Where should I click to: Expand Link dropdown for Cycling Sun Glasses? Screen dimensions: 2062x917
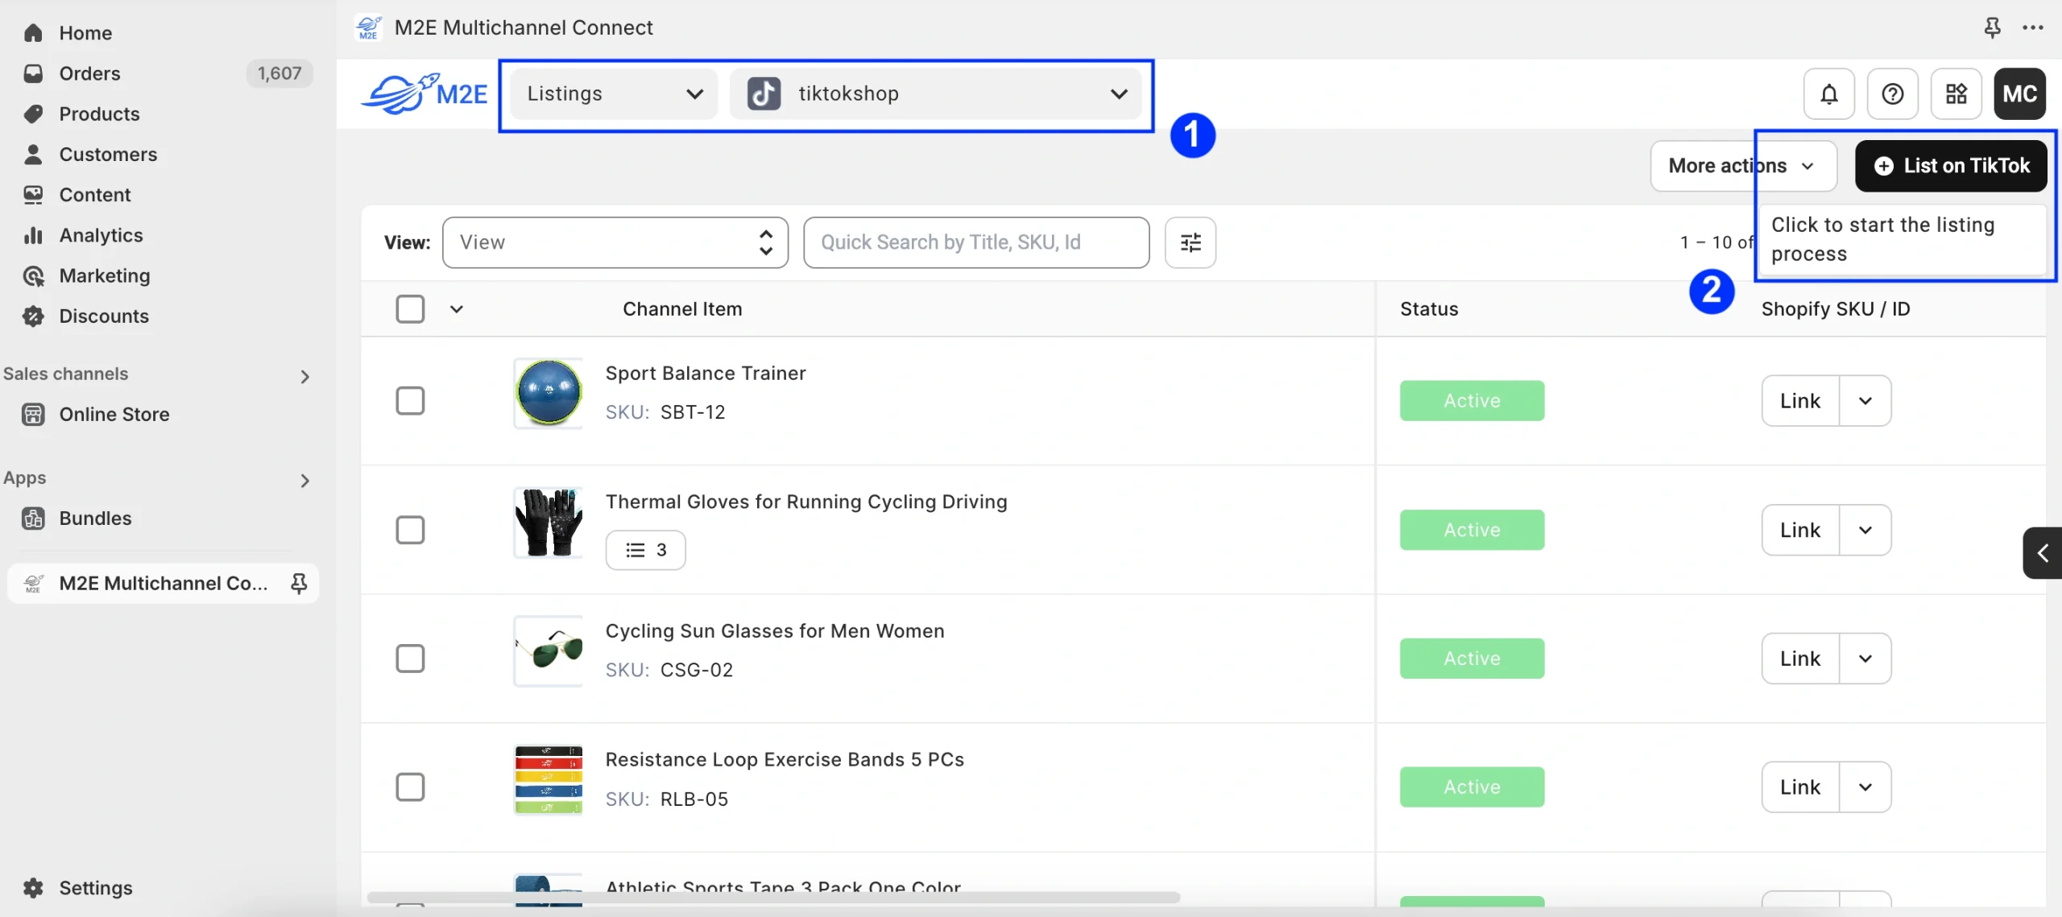1866,658
